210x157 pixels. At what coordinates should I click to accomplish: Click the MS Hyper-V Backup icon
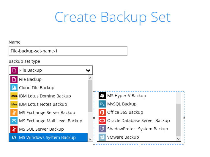click(x=102, y=96)
